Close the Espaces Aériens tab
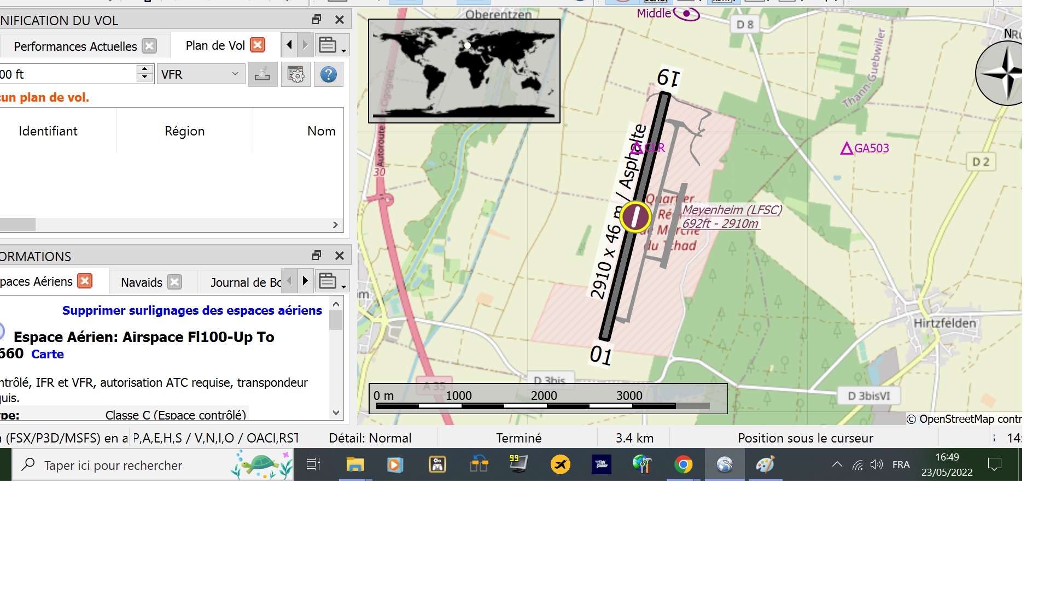The image size is (1050, 590). [85, 281]
